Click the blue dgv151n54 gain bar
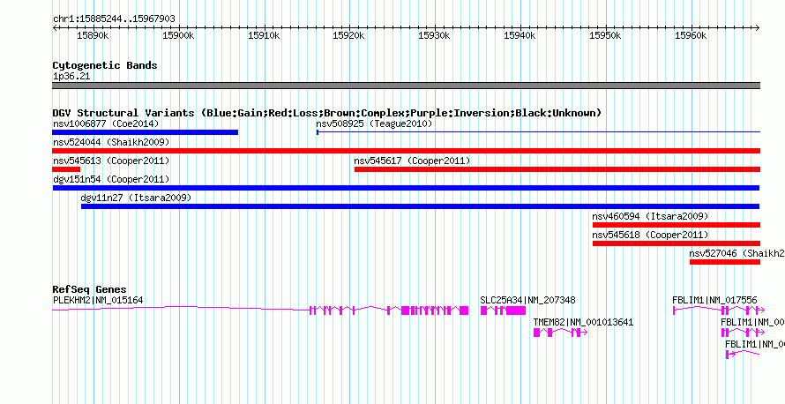Viewport: 785px width, 404px height. click(x=406, y=188)
